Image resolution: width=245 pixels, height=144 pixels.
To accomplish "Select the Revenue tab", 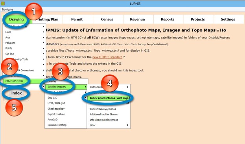I will [137, 19].
